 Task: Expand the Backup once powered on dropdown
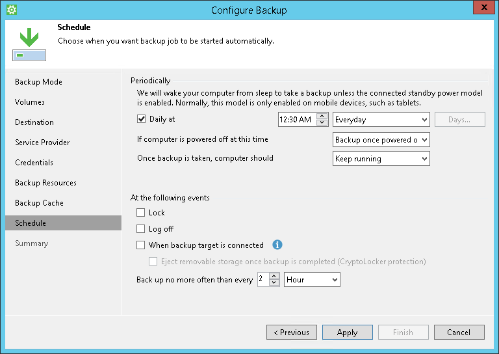pyautogui.click(x=381, y=140)
